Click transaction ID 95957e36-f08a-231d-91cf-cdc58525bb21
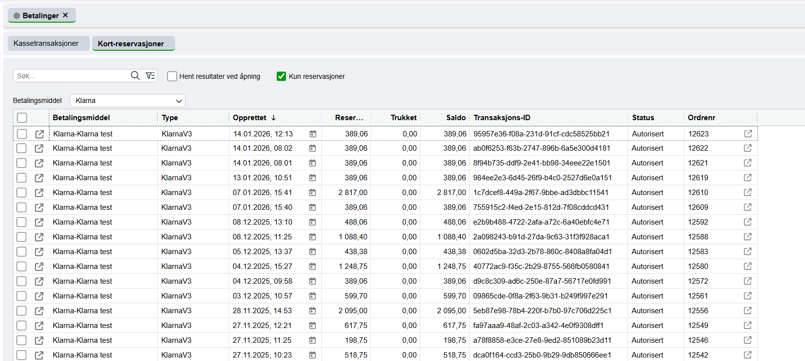The height and width of the screenshot is (361, 805). 542,134
